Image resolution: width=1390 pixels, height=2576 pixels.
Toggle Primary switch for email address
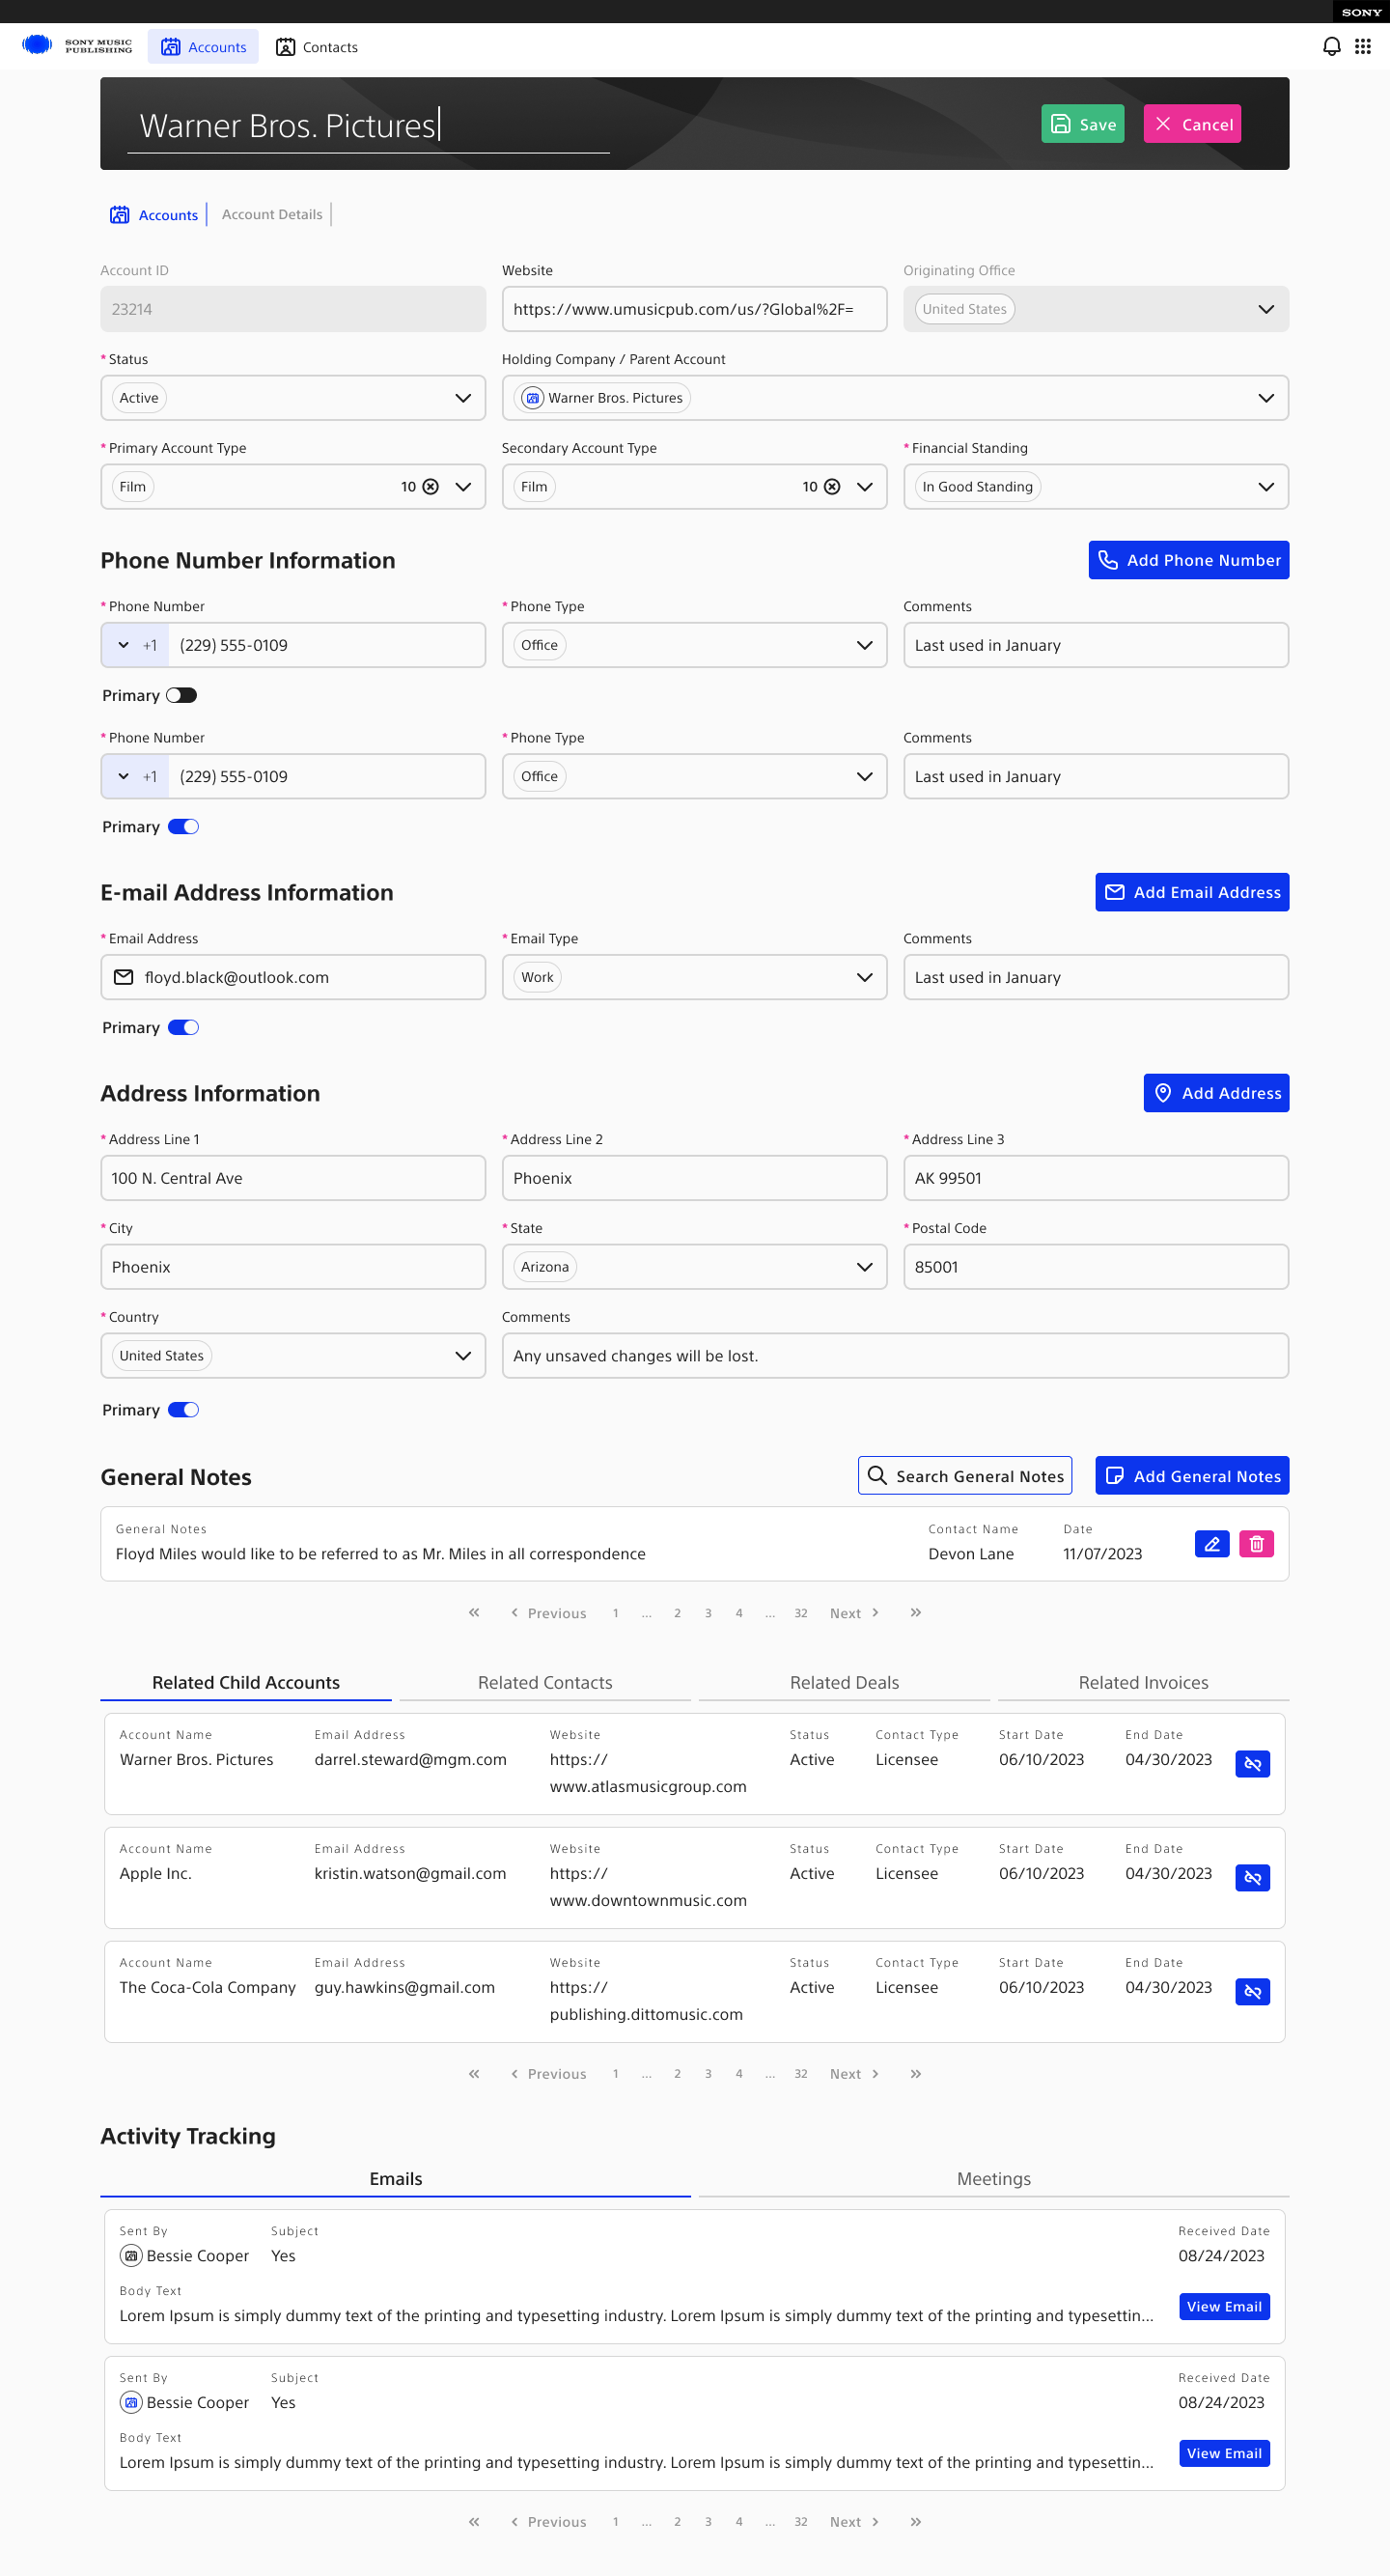click(183, 1027)
